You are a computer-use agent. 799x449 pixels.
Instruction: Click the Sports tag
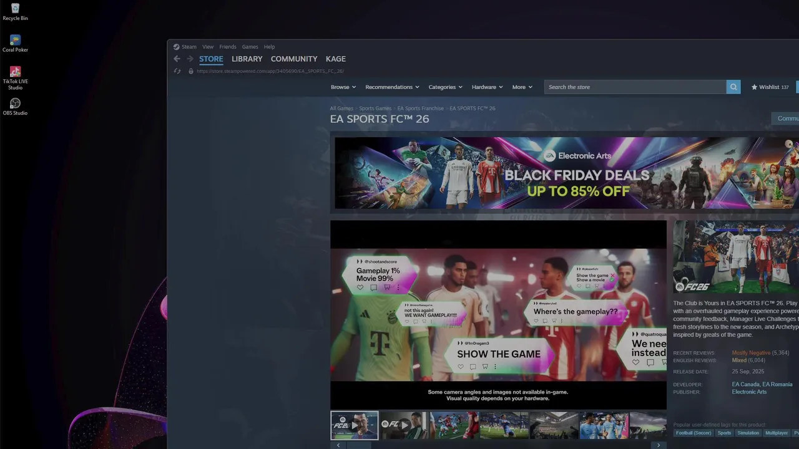tap(724, 433)
